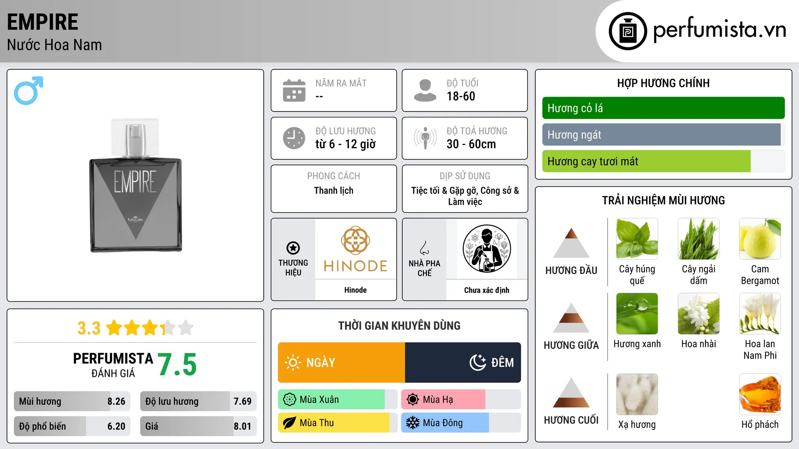
Task: Click the Thời gian khuyên dùng heading
Action: point(399,325)
